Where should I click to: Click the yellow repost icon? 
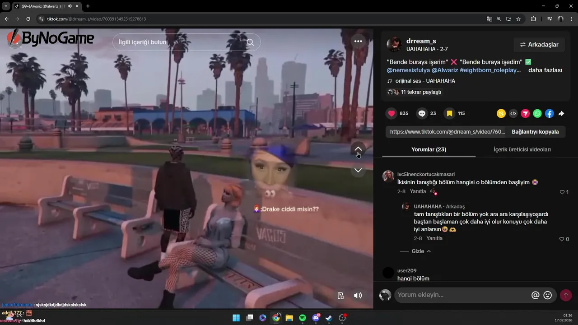pos(501,114)
